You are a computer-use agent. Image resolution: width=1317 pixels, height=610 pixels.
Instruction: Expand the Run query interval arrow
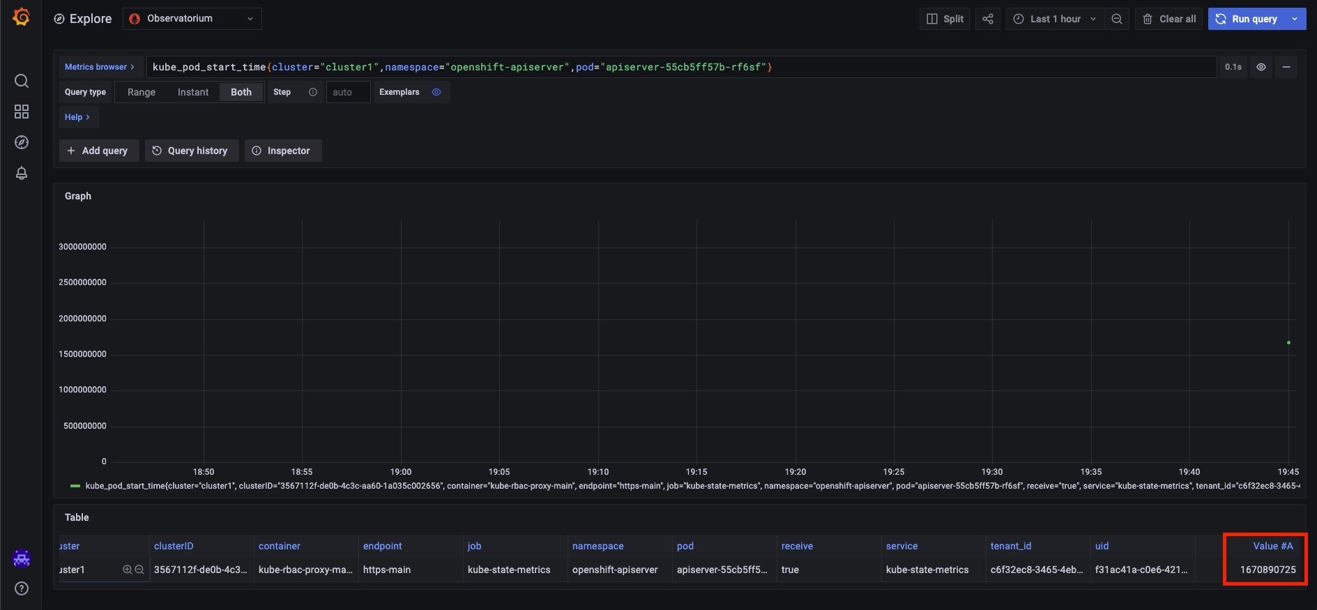tap(1295, 19)
